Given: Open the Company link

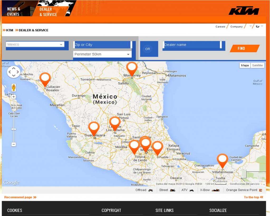Looking at the screenshot, I should (237, 27).
